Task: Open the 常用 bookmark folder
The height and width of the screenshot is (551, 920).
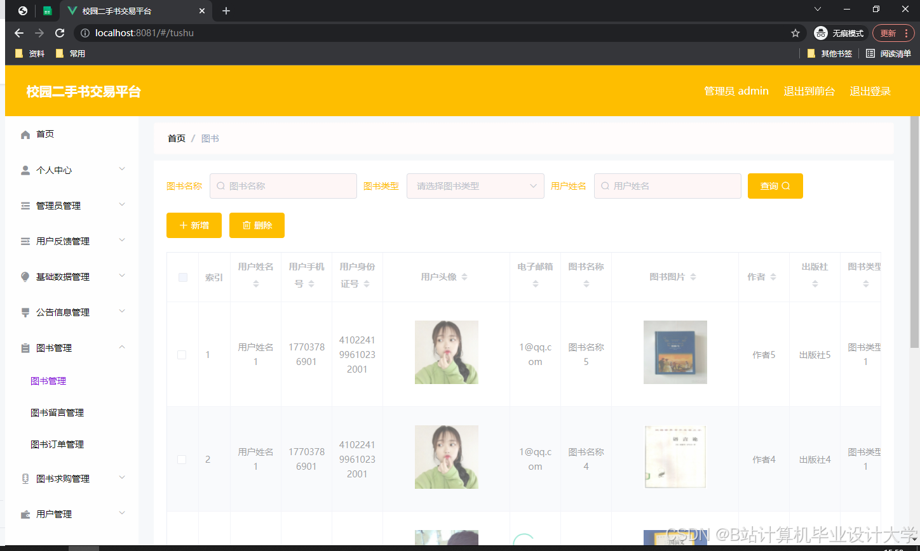Action: point(70,54)
